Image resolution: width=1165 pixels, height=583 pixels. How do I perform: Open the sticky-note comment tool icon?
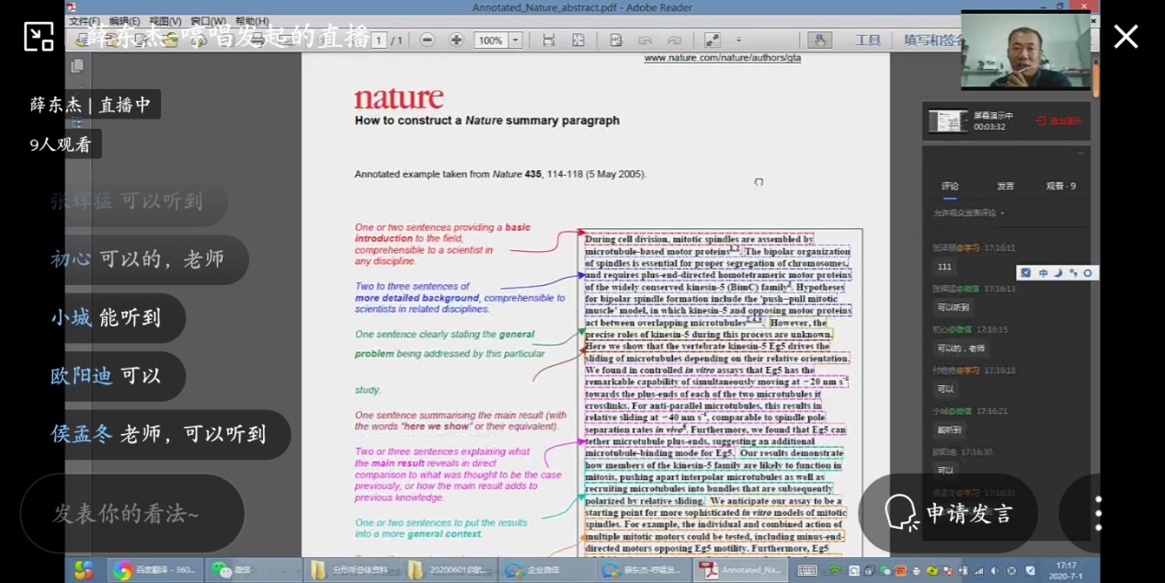tap(616, 40)
